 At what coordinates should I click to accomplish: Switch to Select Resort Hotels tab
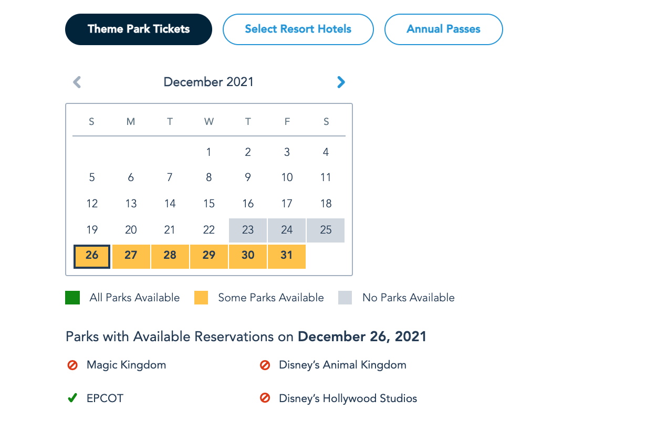coord(298,29)
